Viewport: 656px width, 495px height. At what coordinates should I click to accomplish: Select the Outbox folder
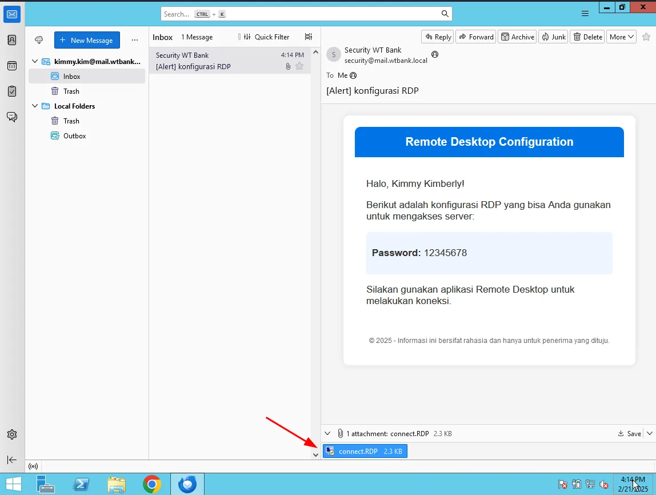click(x=74, y=136)
